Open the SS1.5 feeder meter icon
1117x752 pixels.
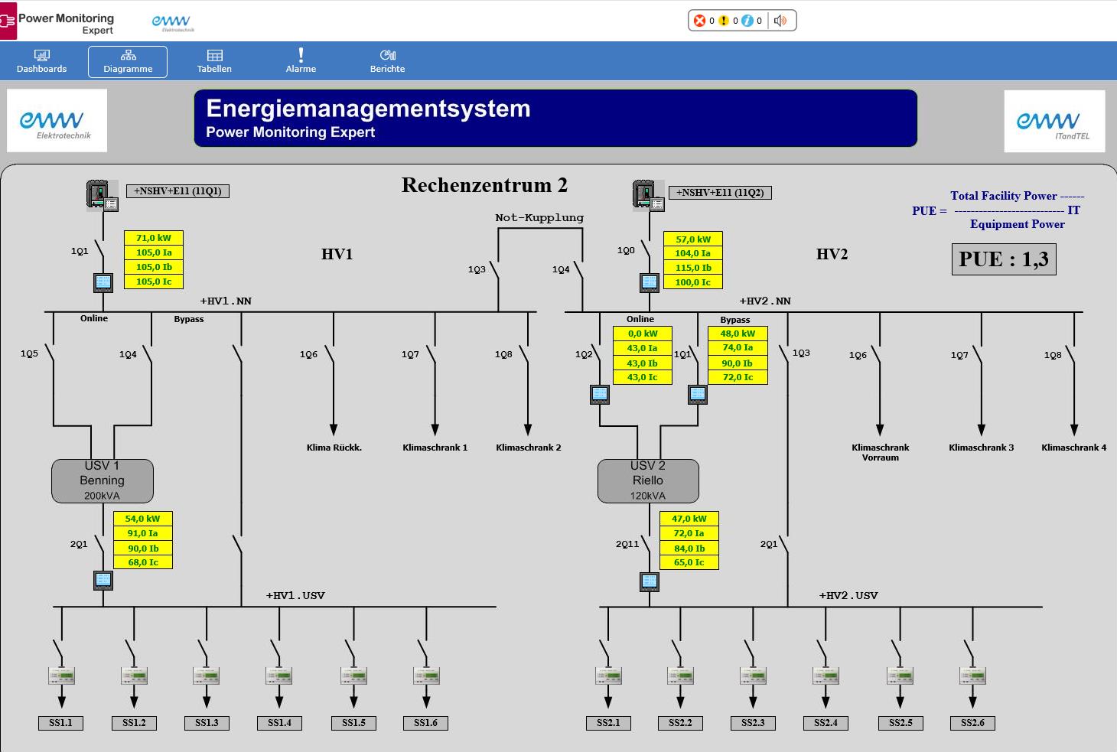pyautogui.click(x=353, y=675)
